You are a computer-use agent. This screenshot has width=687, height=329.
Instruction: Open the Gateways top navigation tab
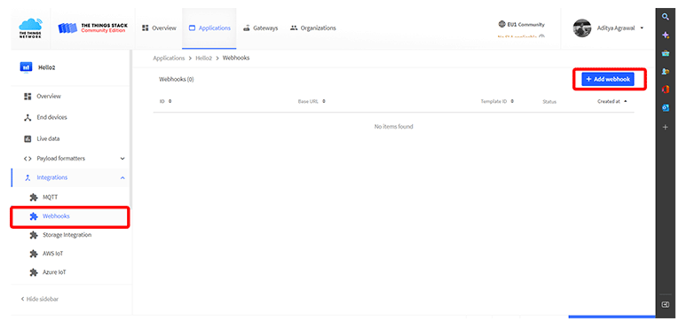coord(260,28)
